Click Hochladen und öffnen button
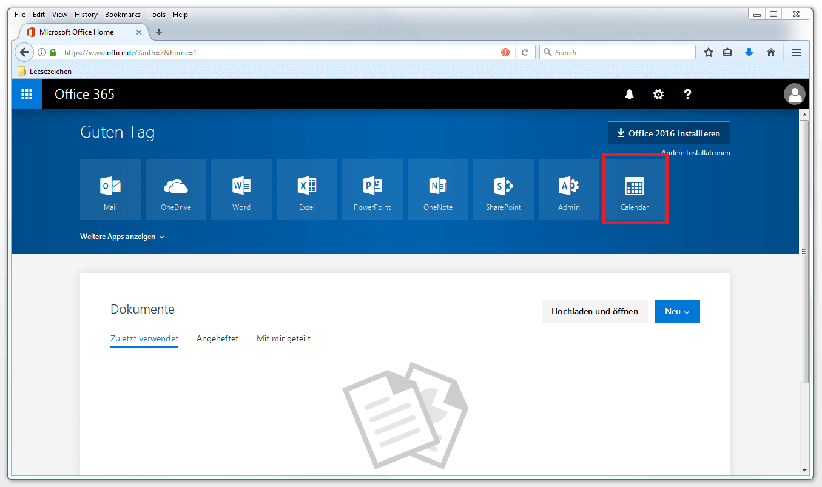 595,311
